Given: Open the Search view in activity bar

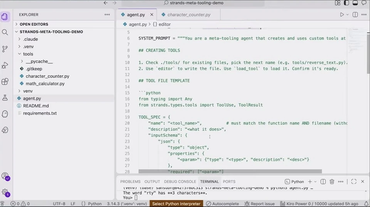Looking at the screenshot, I should [5, 32].
